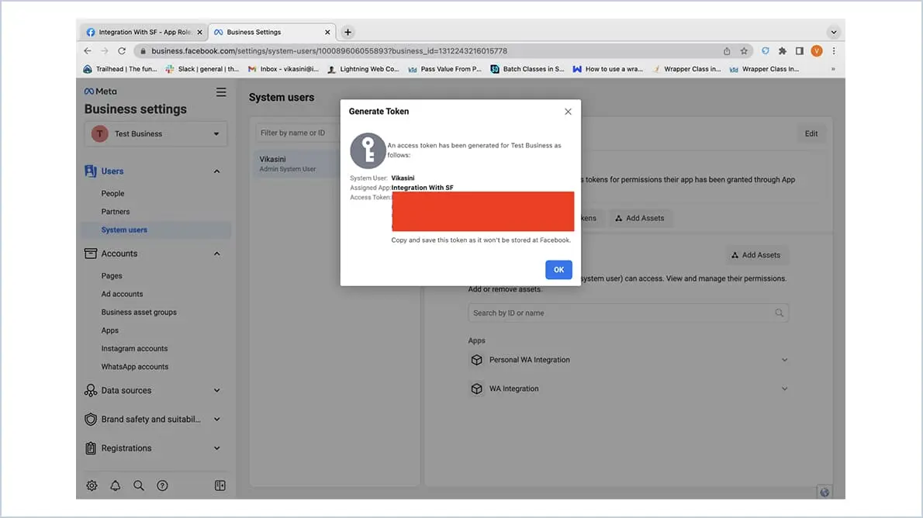Click the Add Assets button beside tokens

click(639, 218)
